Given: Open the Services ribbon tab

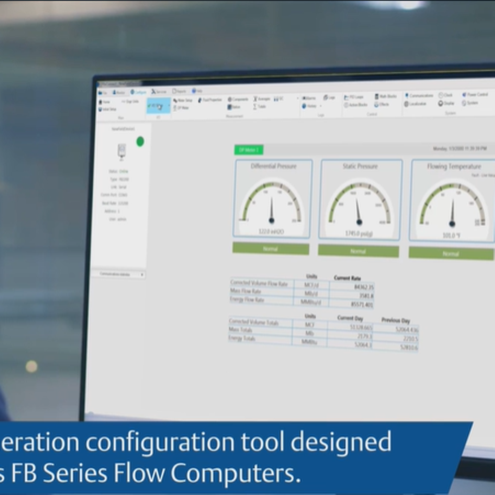Looking at the screenshot, I should [159, 91].
